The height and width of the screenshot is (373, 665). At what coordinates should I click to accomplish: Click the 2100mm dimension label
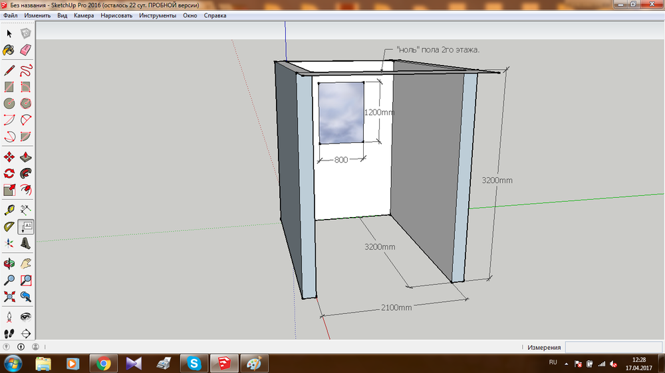click(x=396, y=308)
